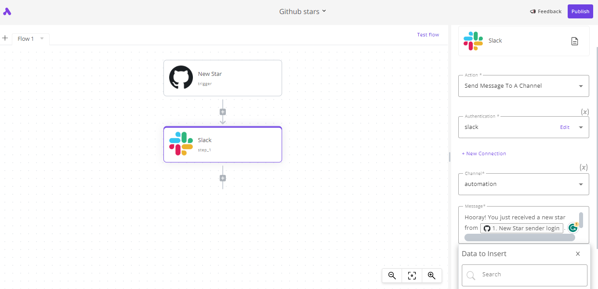Zoom in using the magnifier plus icon
Image resolution: width=598 pixels, height=289 pixels.
(x=431, y=275)
